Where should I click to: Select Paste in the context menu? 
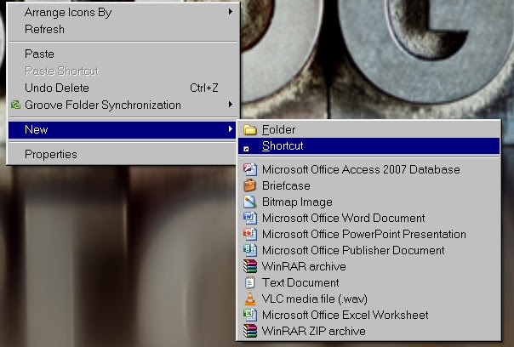click(123, 54)
